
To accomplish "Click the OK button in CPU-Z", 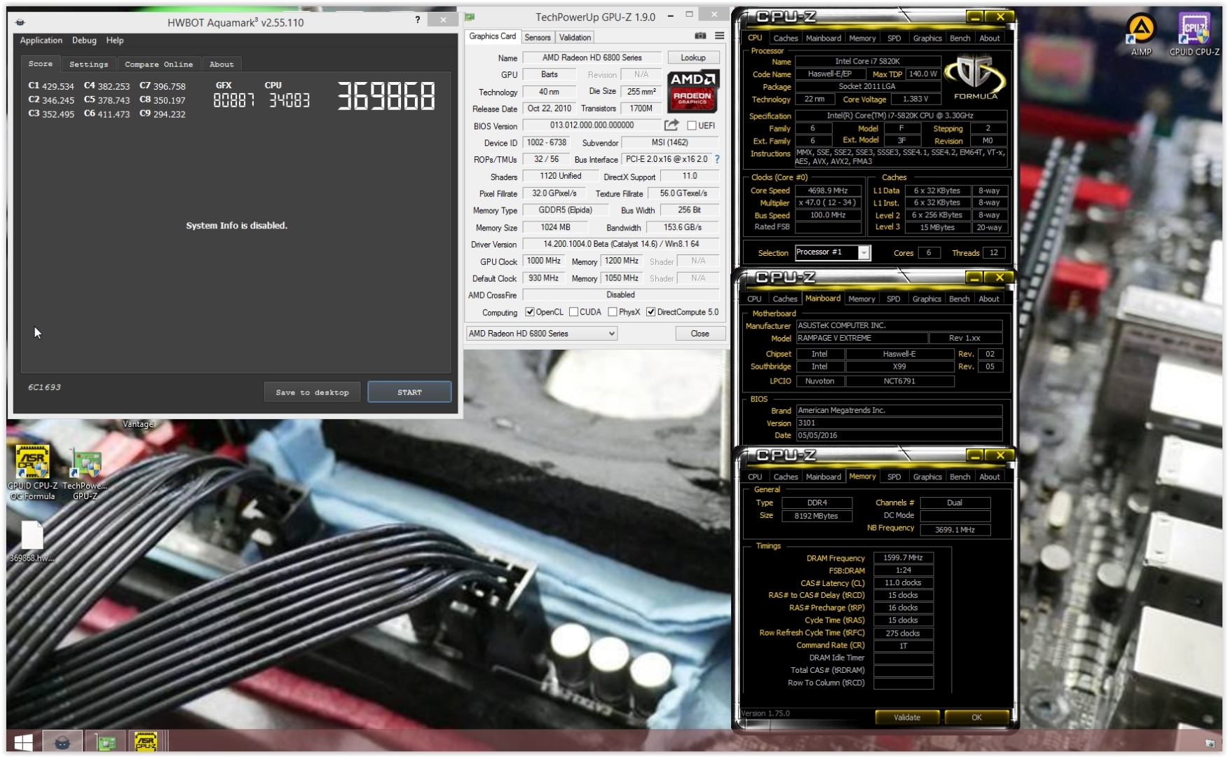I will point(976,717).
